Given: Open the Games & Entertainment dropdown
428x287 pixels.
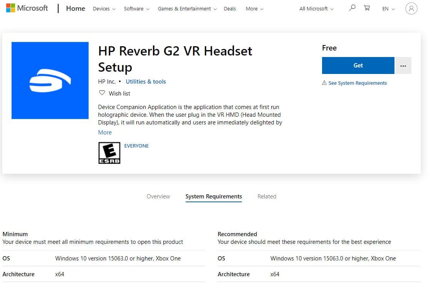Looking at the screenshot, I should click(x=184, y=8).
